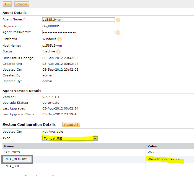Click the Type dropdown arrow button

click(95, 138)
